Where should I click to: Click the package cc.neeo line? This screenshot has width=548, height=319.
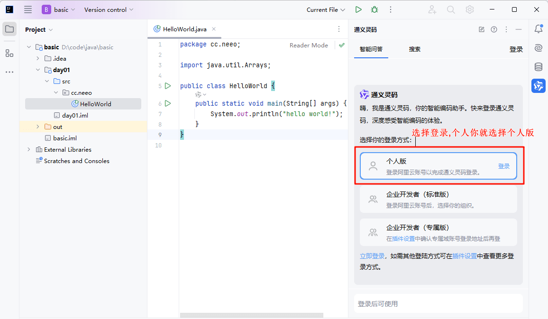pyautogui.click(x=210, y=45)
